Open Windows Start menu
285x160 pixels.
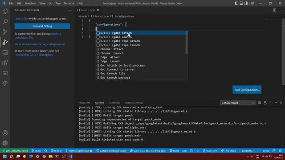pyautogui.click(x=5, y=156)
